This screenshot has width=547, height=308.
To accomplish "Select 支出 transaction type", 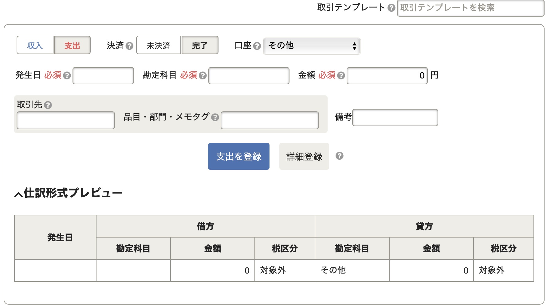I will (72, 45).
